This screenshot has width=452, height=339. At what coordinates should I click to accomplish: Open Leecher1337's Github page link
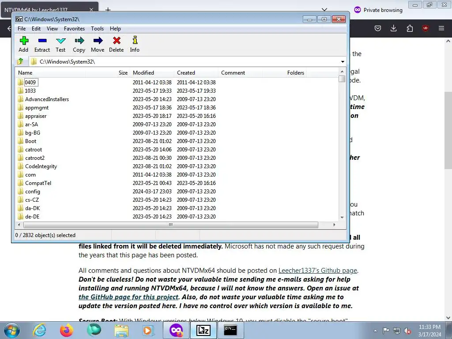(318, 271)
